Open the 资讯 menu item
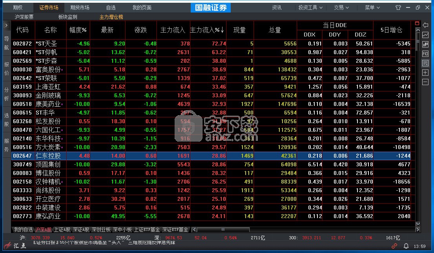Image resolution: width=434 pixels, height=253 pixels. [x=277, y=7]
